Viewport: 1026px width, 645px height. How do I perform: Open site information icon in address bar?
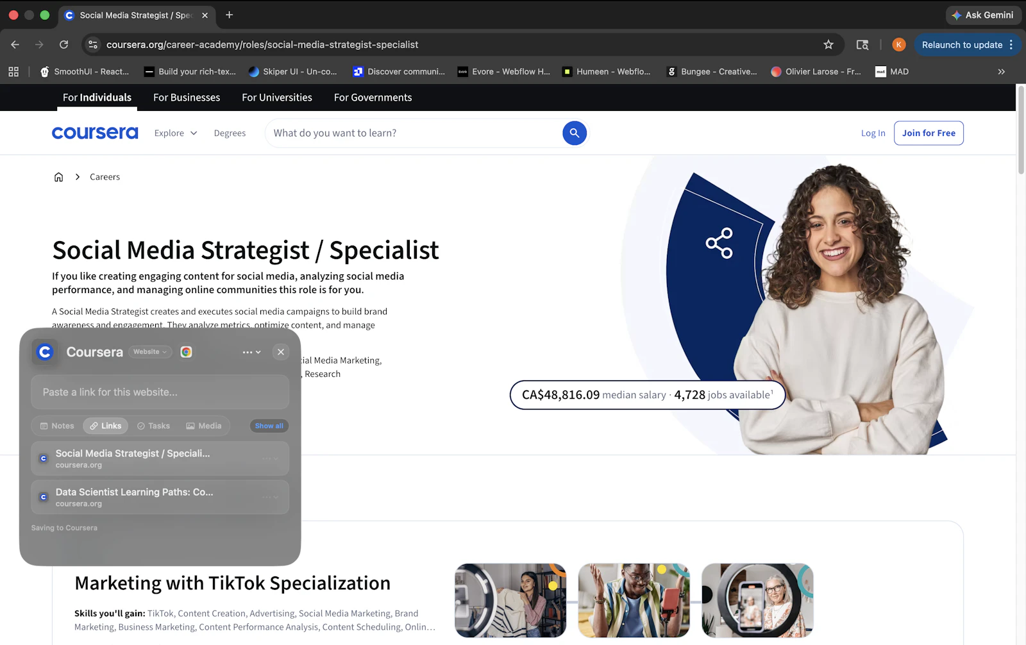tap(93, 45)
